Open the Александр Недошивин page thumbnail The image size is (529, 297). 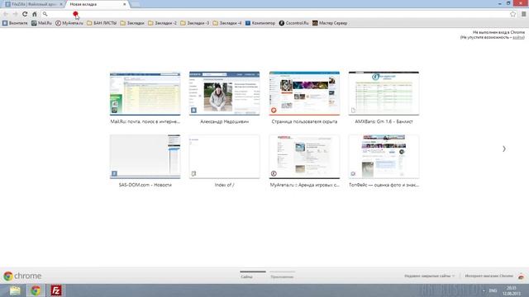(224, 93)
